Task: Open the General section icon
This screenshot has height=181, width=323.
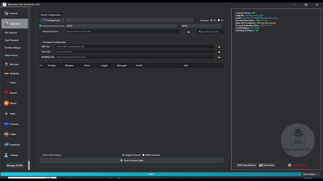Action: click(x=6, y=13)
